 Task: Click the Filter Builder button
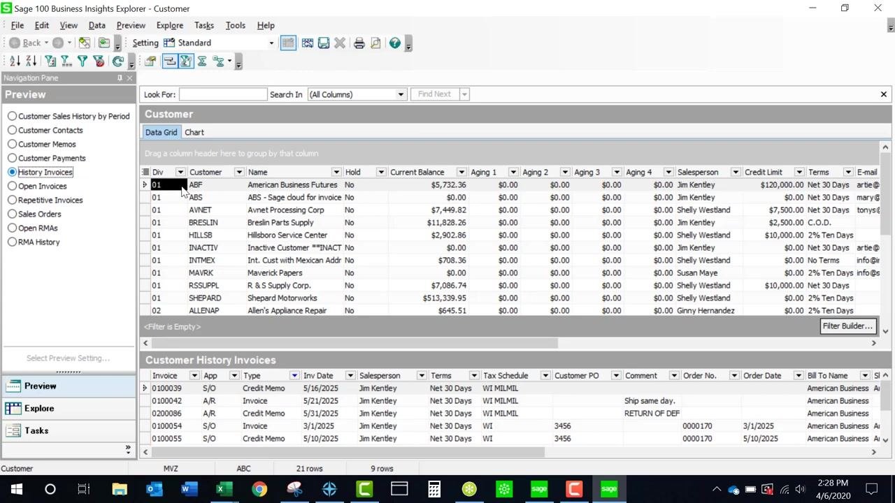pyautogui.click(x=847, y=326)
